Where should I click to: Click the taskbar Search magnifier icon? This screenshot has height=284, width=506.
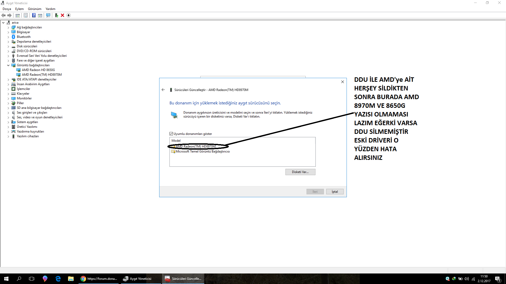19,279
